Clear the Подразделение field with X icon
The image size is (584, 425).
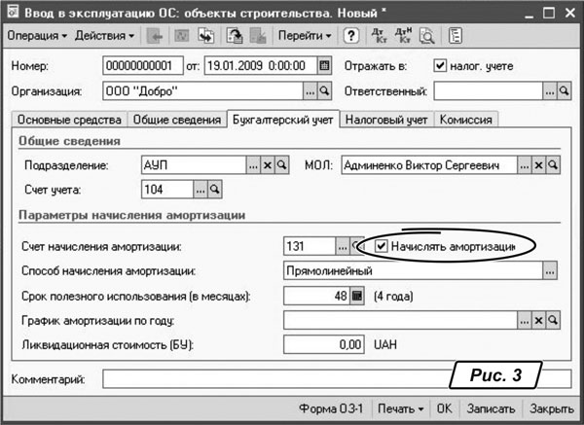(x=268, y=166)
